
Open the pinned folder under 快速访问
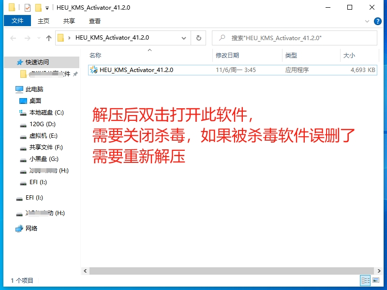(45, 74)
